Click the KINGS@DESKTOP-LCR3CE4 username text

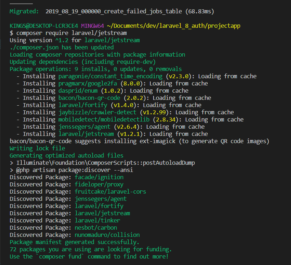[44, 26]
